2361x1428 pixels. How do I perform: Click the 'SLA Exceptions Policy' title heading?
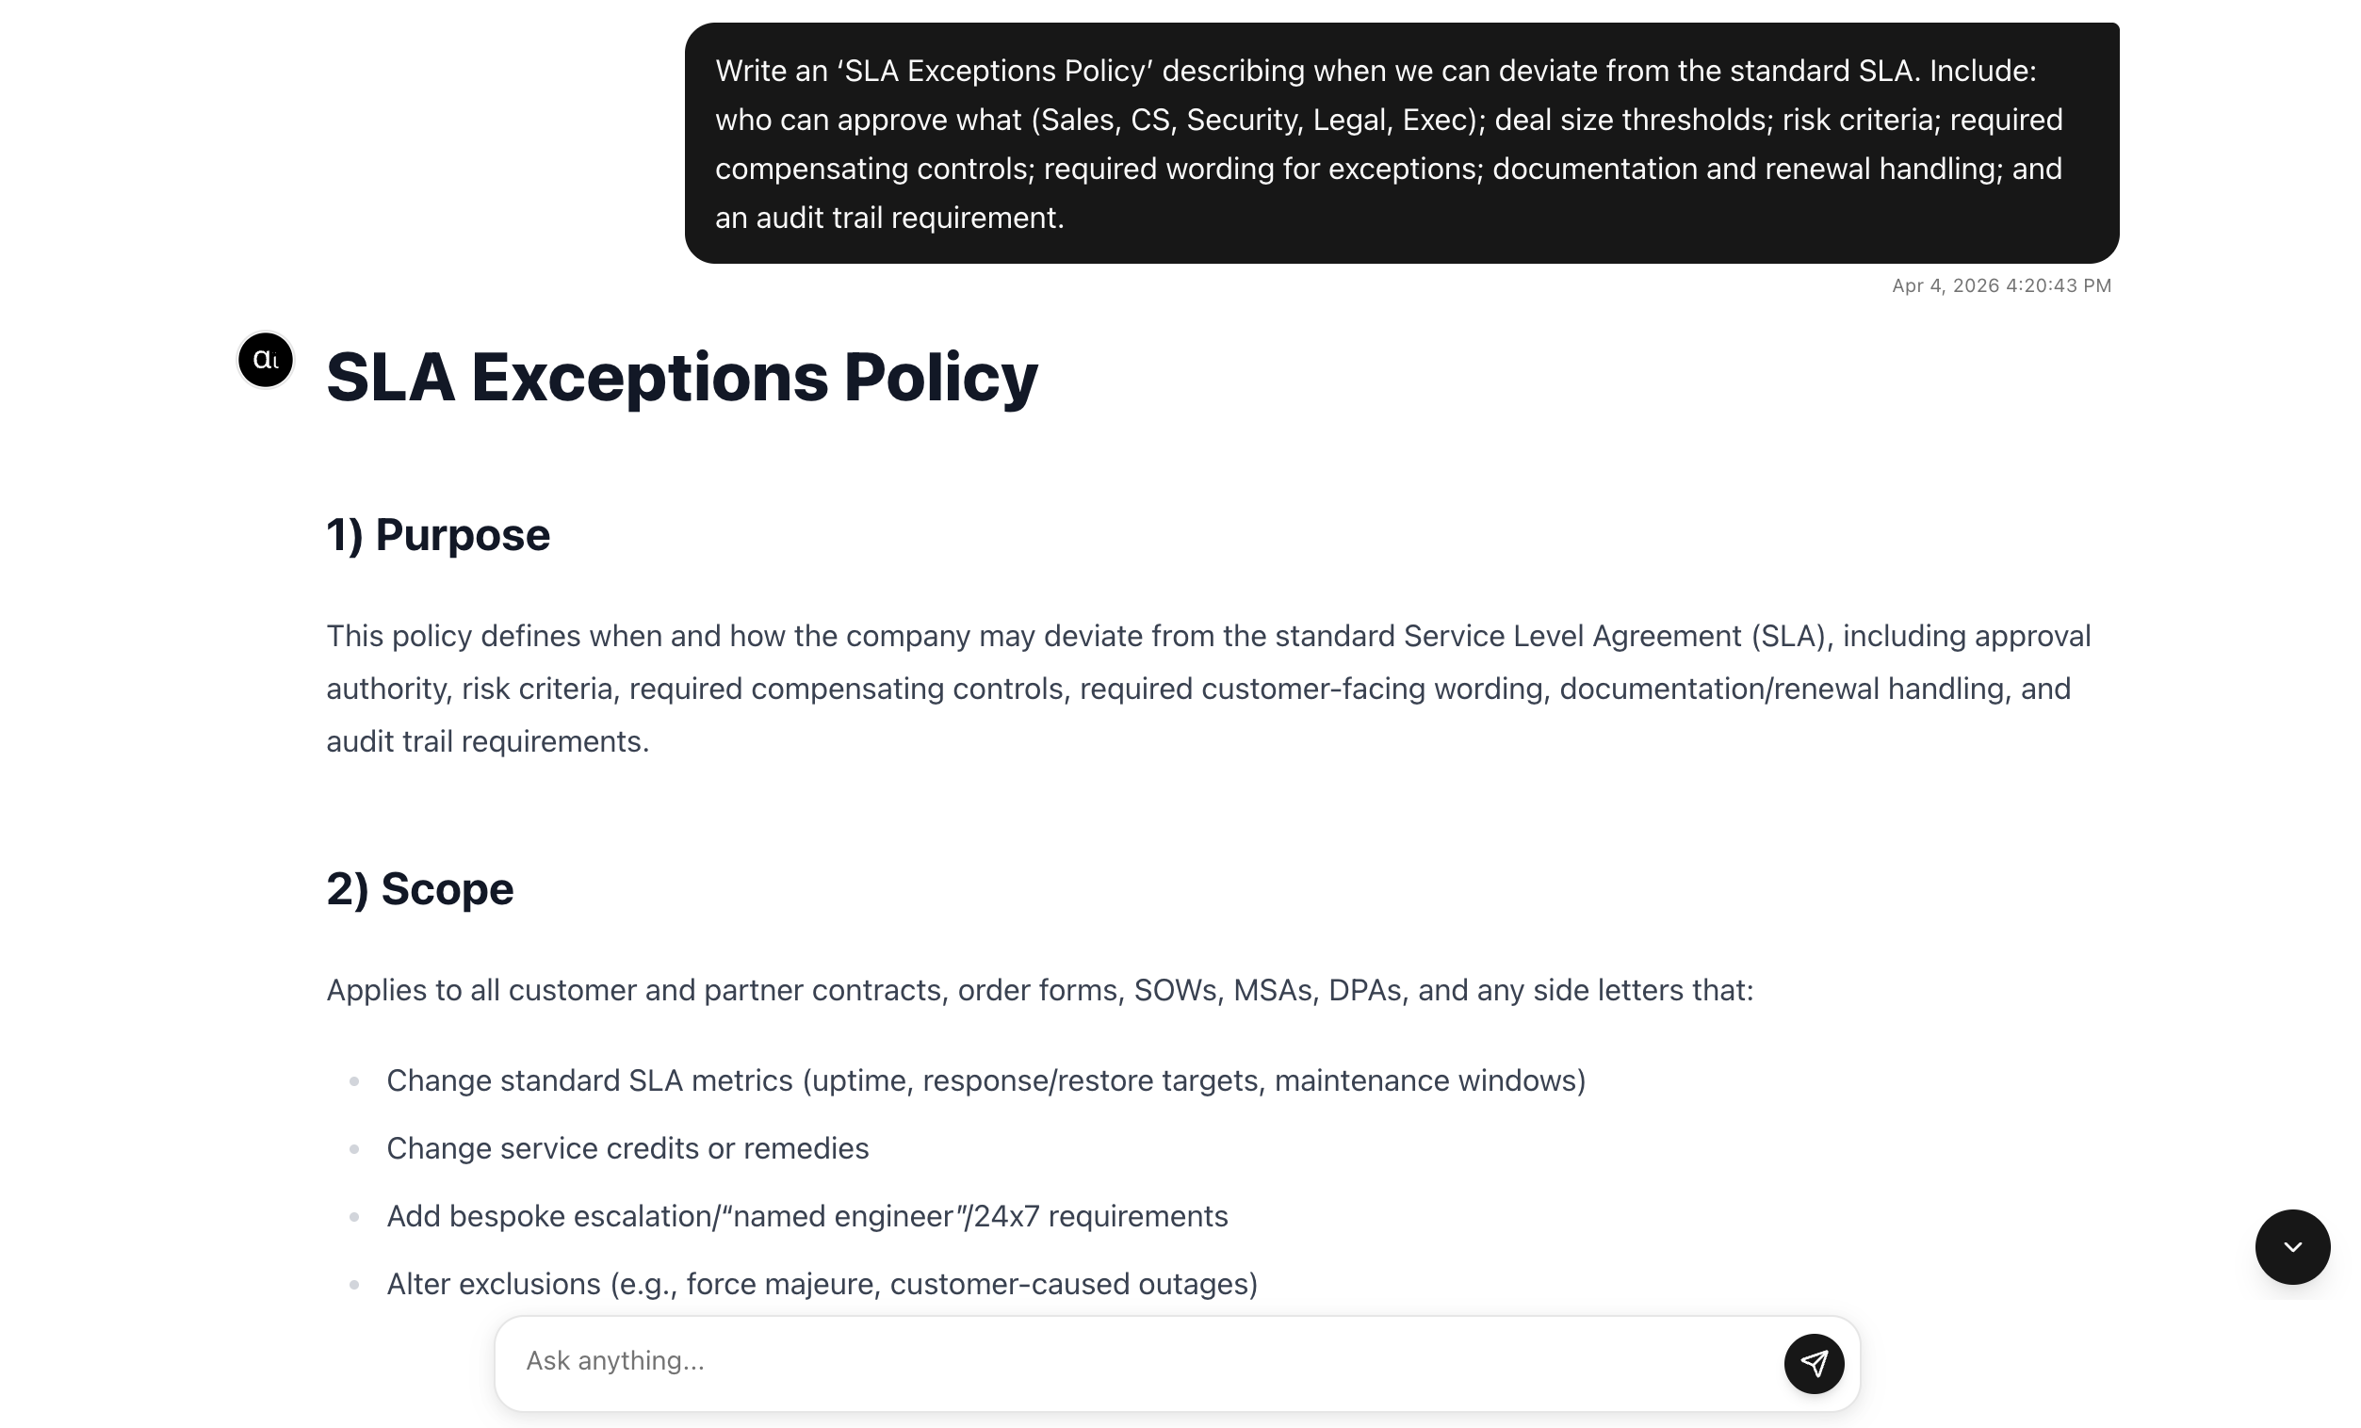pyautogui.click(x=681, y=378)
